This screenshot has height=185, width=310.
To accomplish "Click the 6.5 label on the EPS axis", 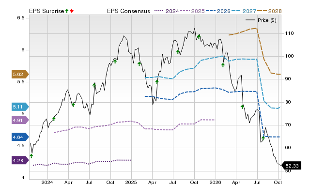I will [21, 18].
